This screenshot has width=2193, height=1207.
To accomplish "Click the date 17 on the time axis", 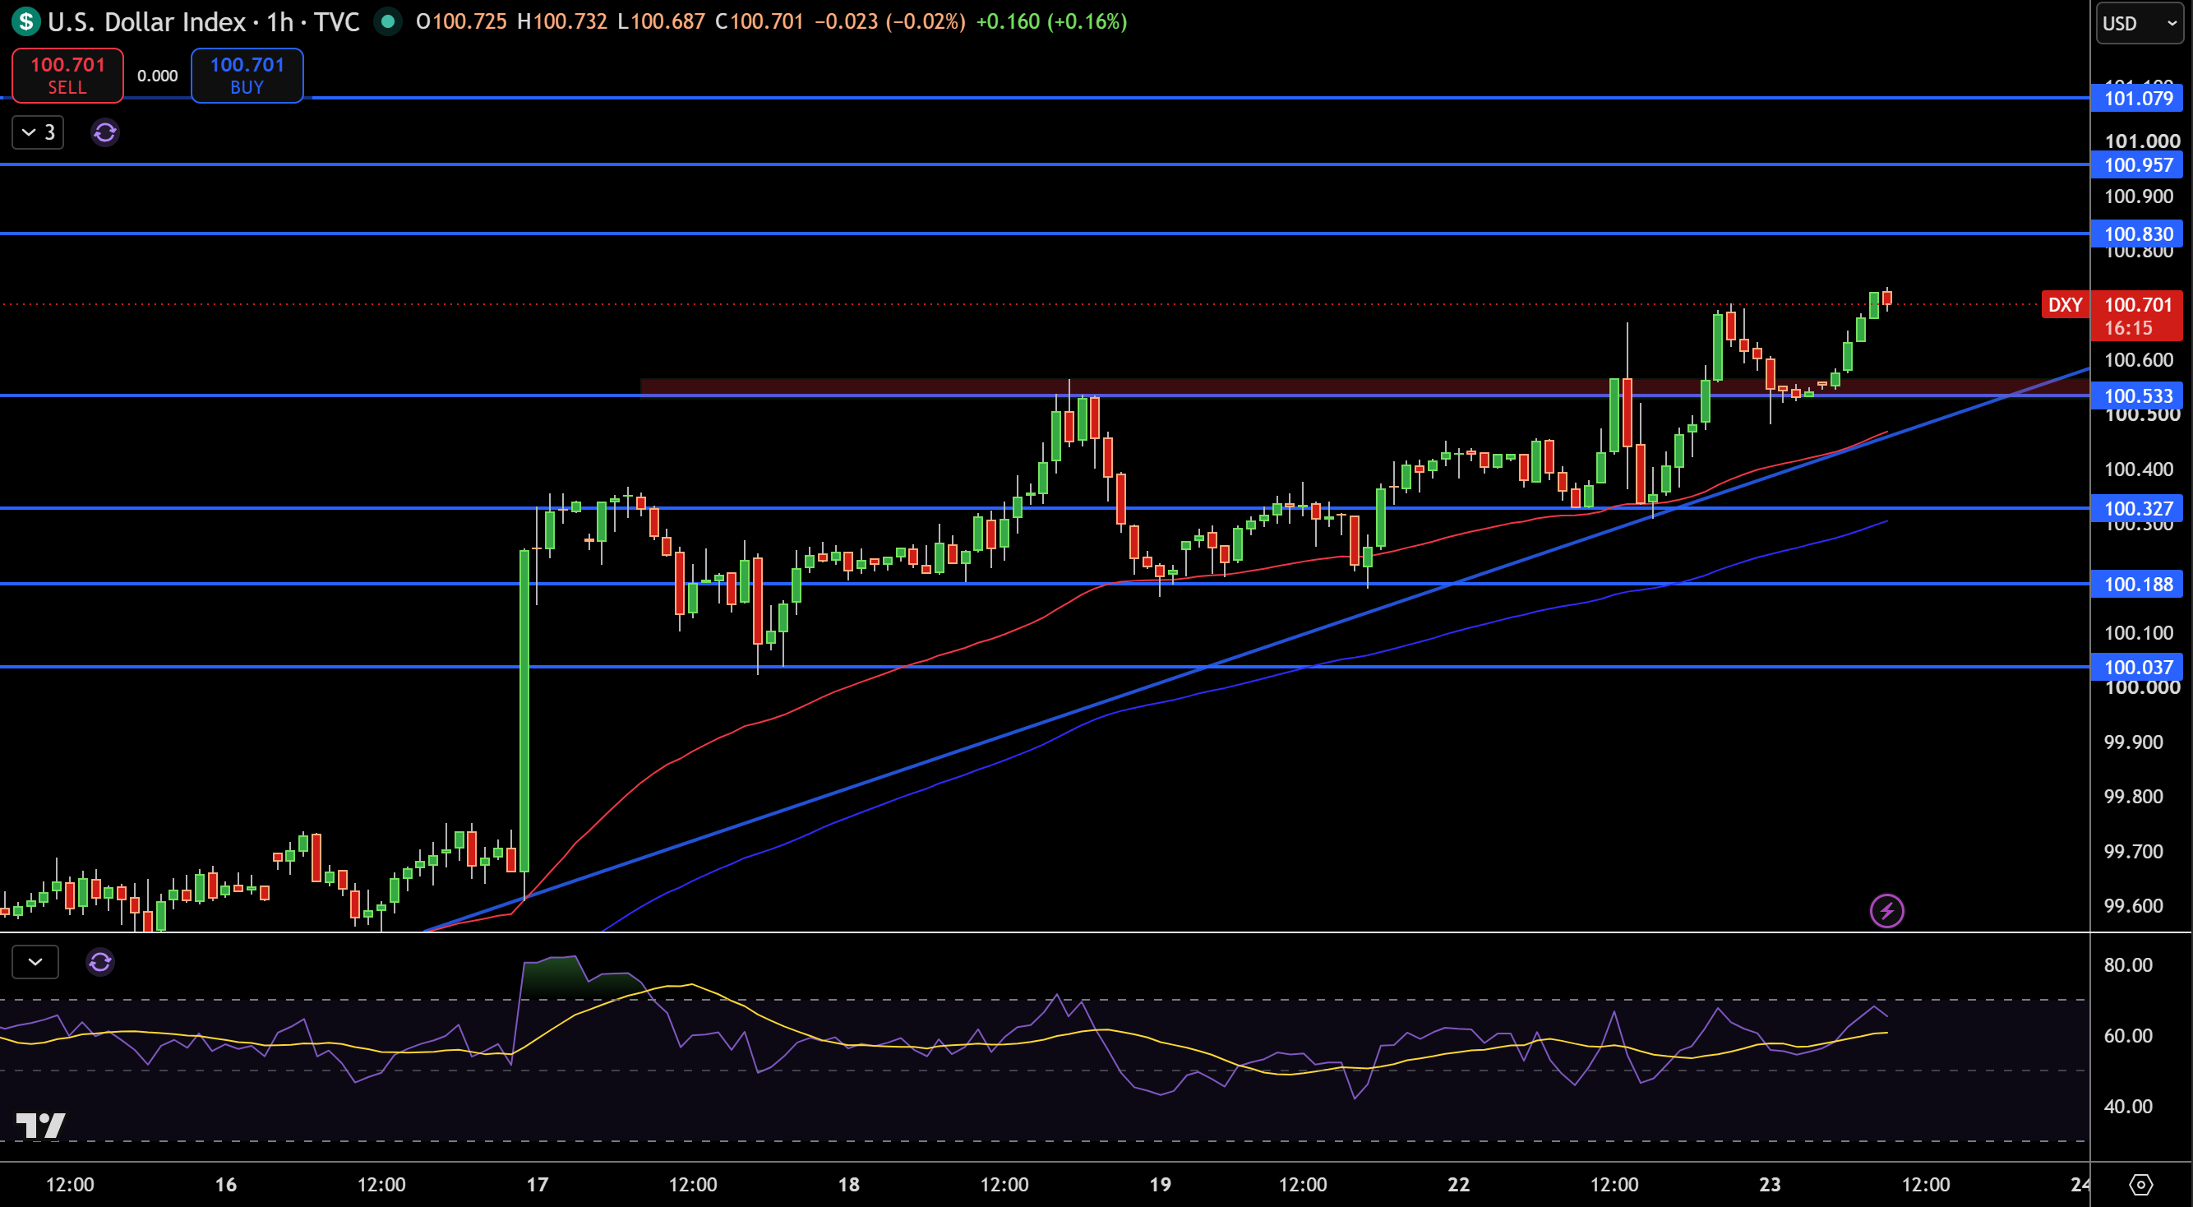I will click(x=538, y=1184).
